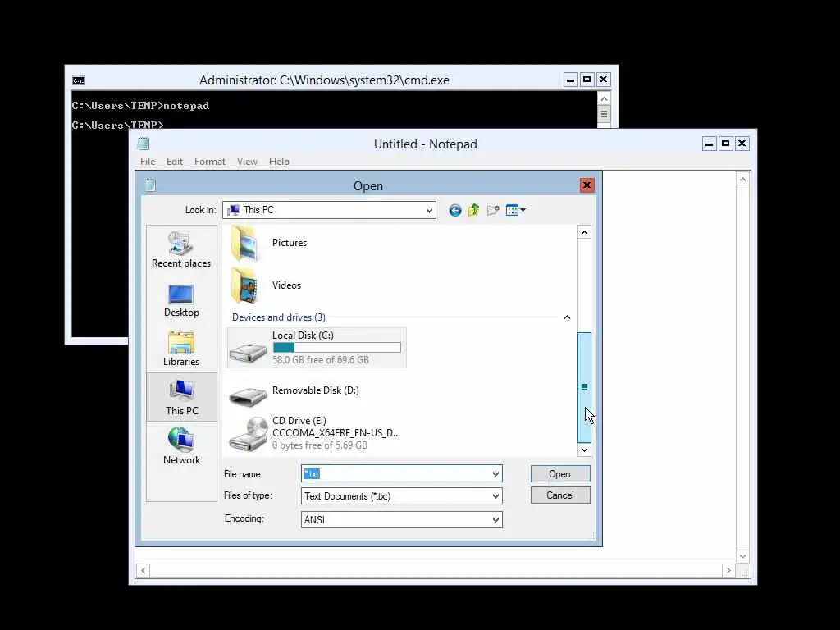The width and height of the screenshot is (840, 630).
Task: Select Recent places in sidebar
Action: 181,249
